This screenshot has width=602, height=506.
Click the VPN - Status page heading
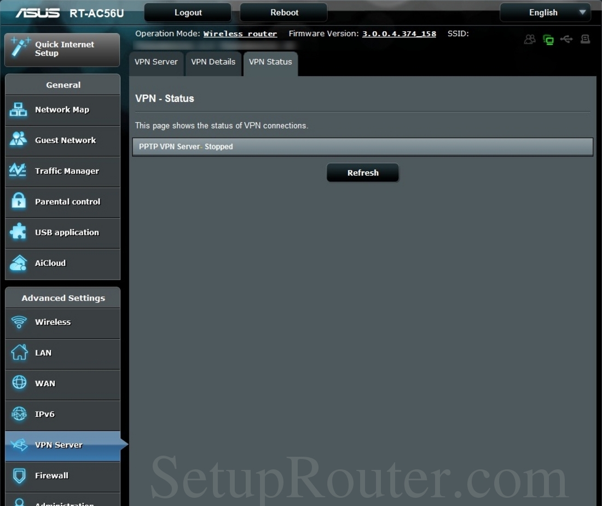point(164,98)
